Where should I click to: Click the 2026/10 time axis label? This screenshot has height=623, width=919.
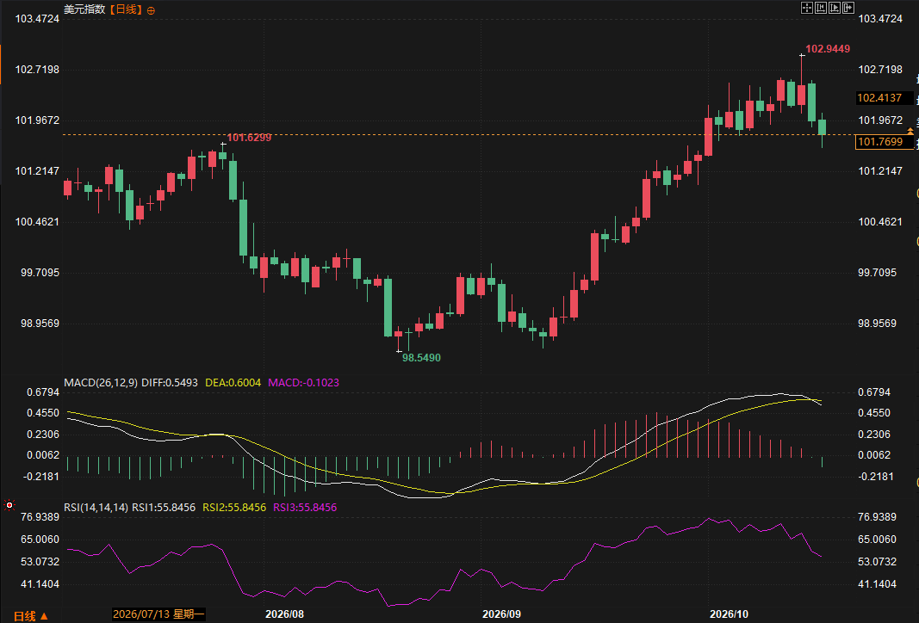[730, 614]
